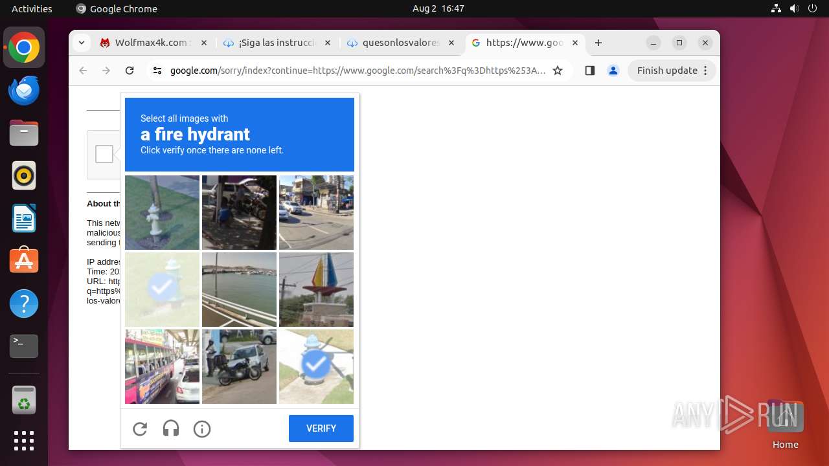829x466 pixels.
Task: Reload the captcha challenge
Action: pyautogui.click(x=140, y=428)
